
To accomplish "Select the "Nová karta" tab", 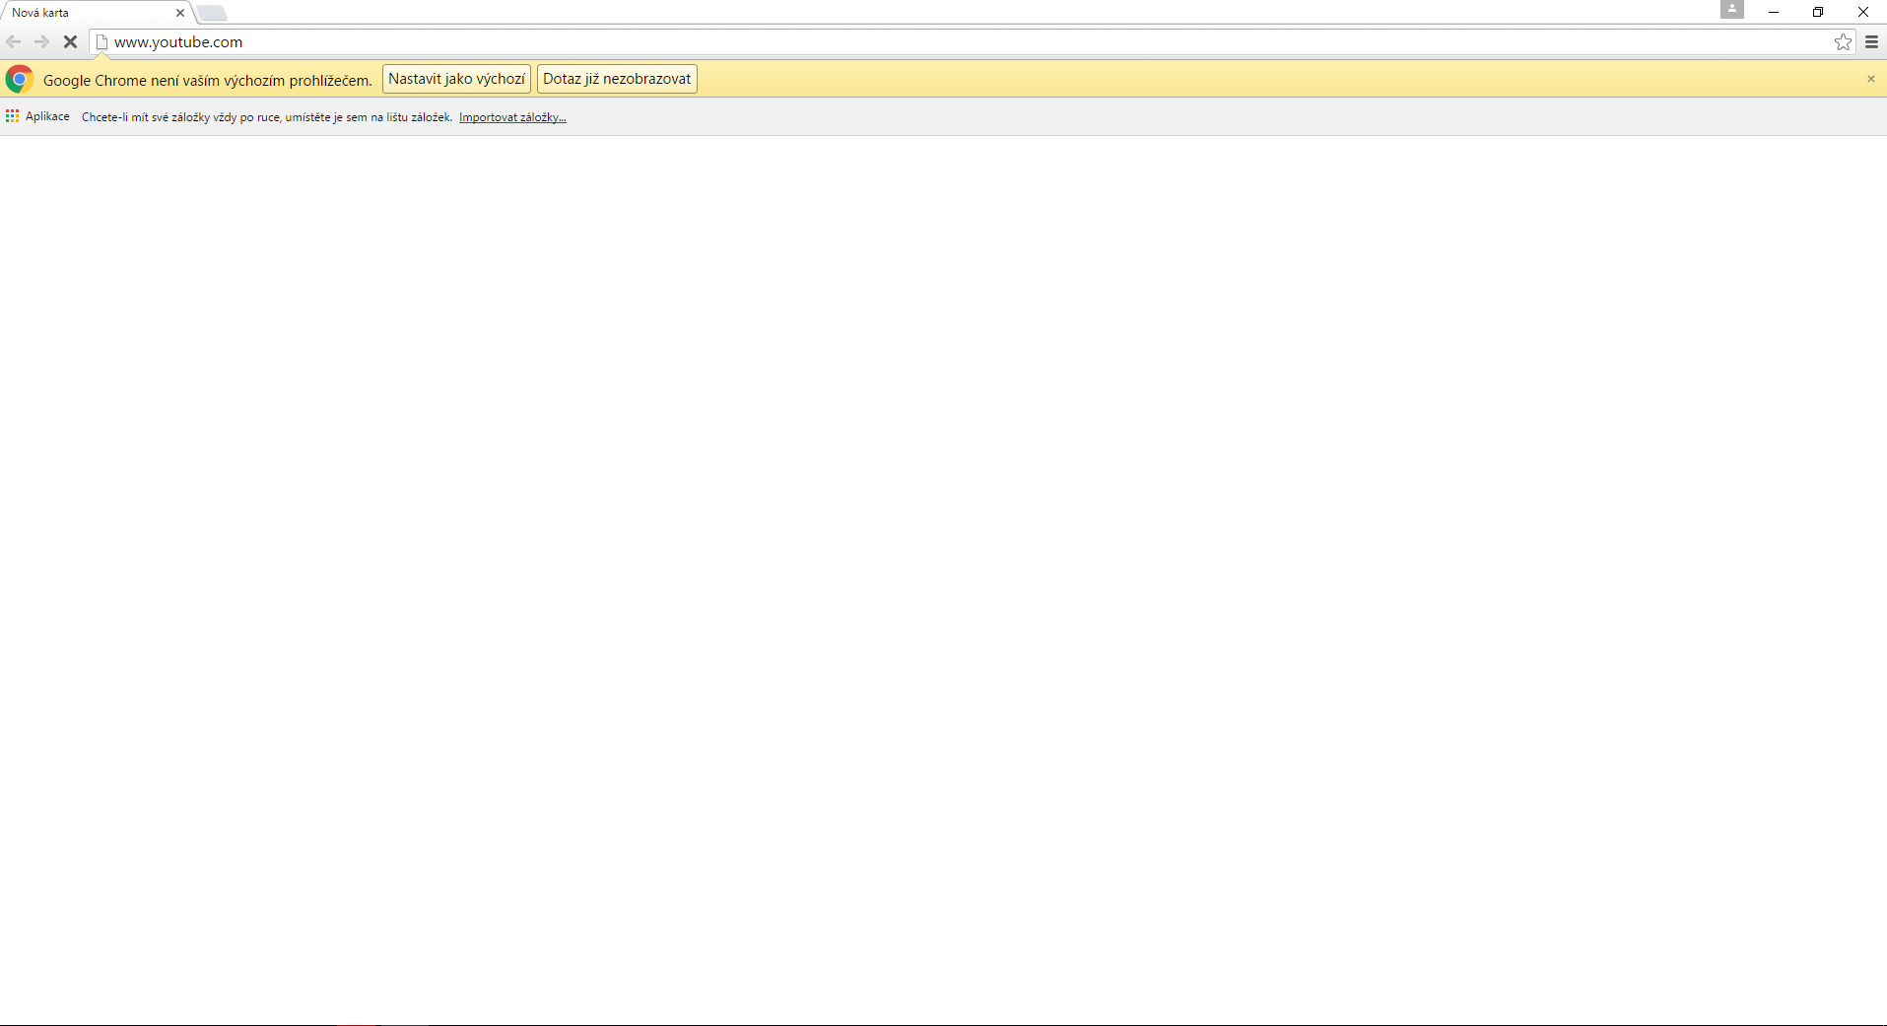I will point(89,12).
